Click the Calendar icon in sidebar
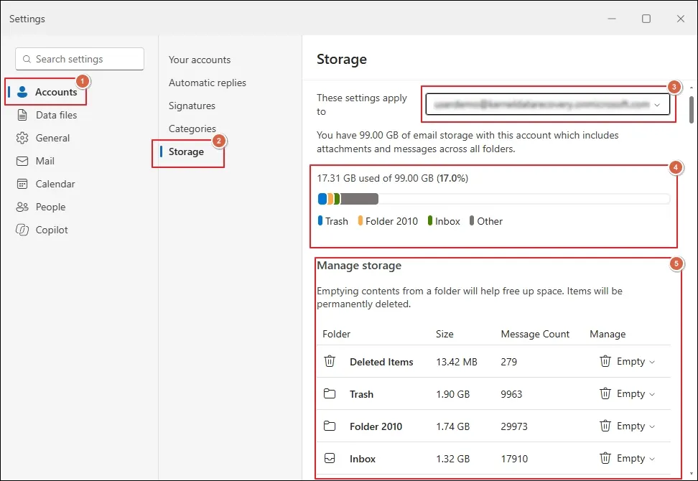This screenshot has height=481, width=698. point(22,184)
